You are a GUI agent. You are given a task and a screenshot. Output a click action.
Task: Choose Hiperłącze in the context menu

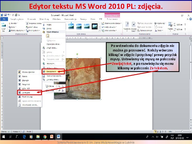[54, 64]
